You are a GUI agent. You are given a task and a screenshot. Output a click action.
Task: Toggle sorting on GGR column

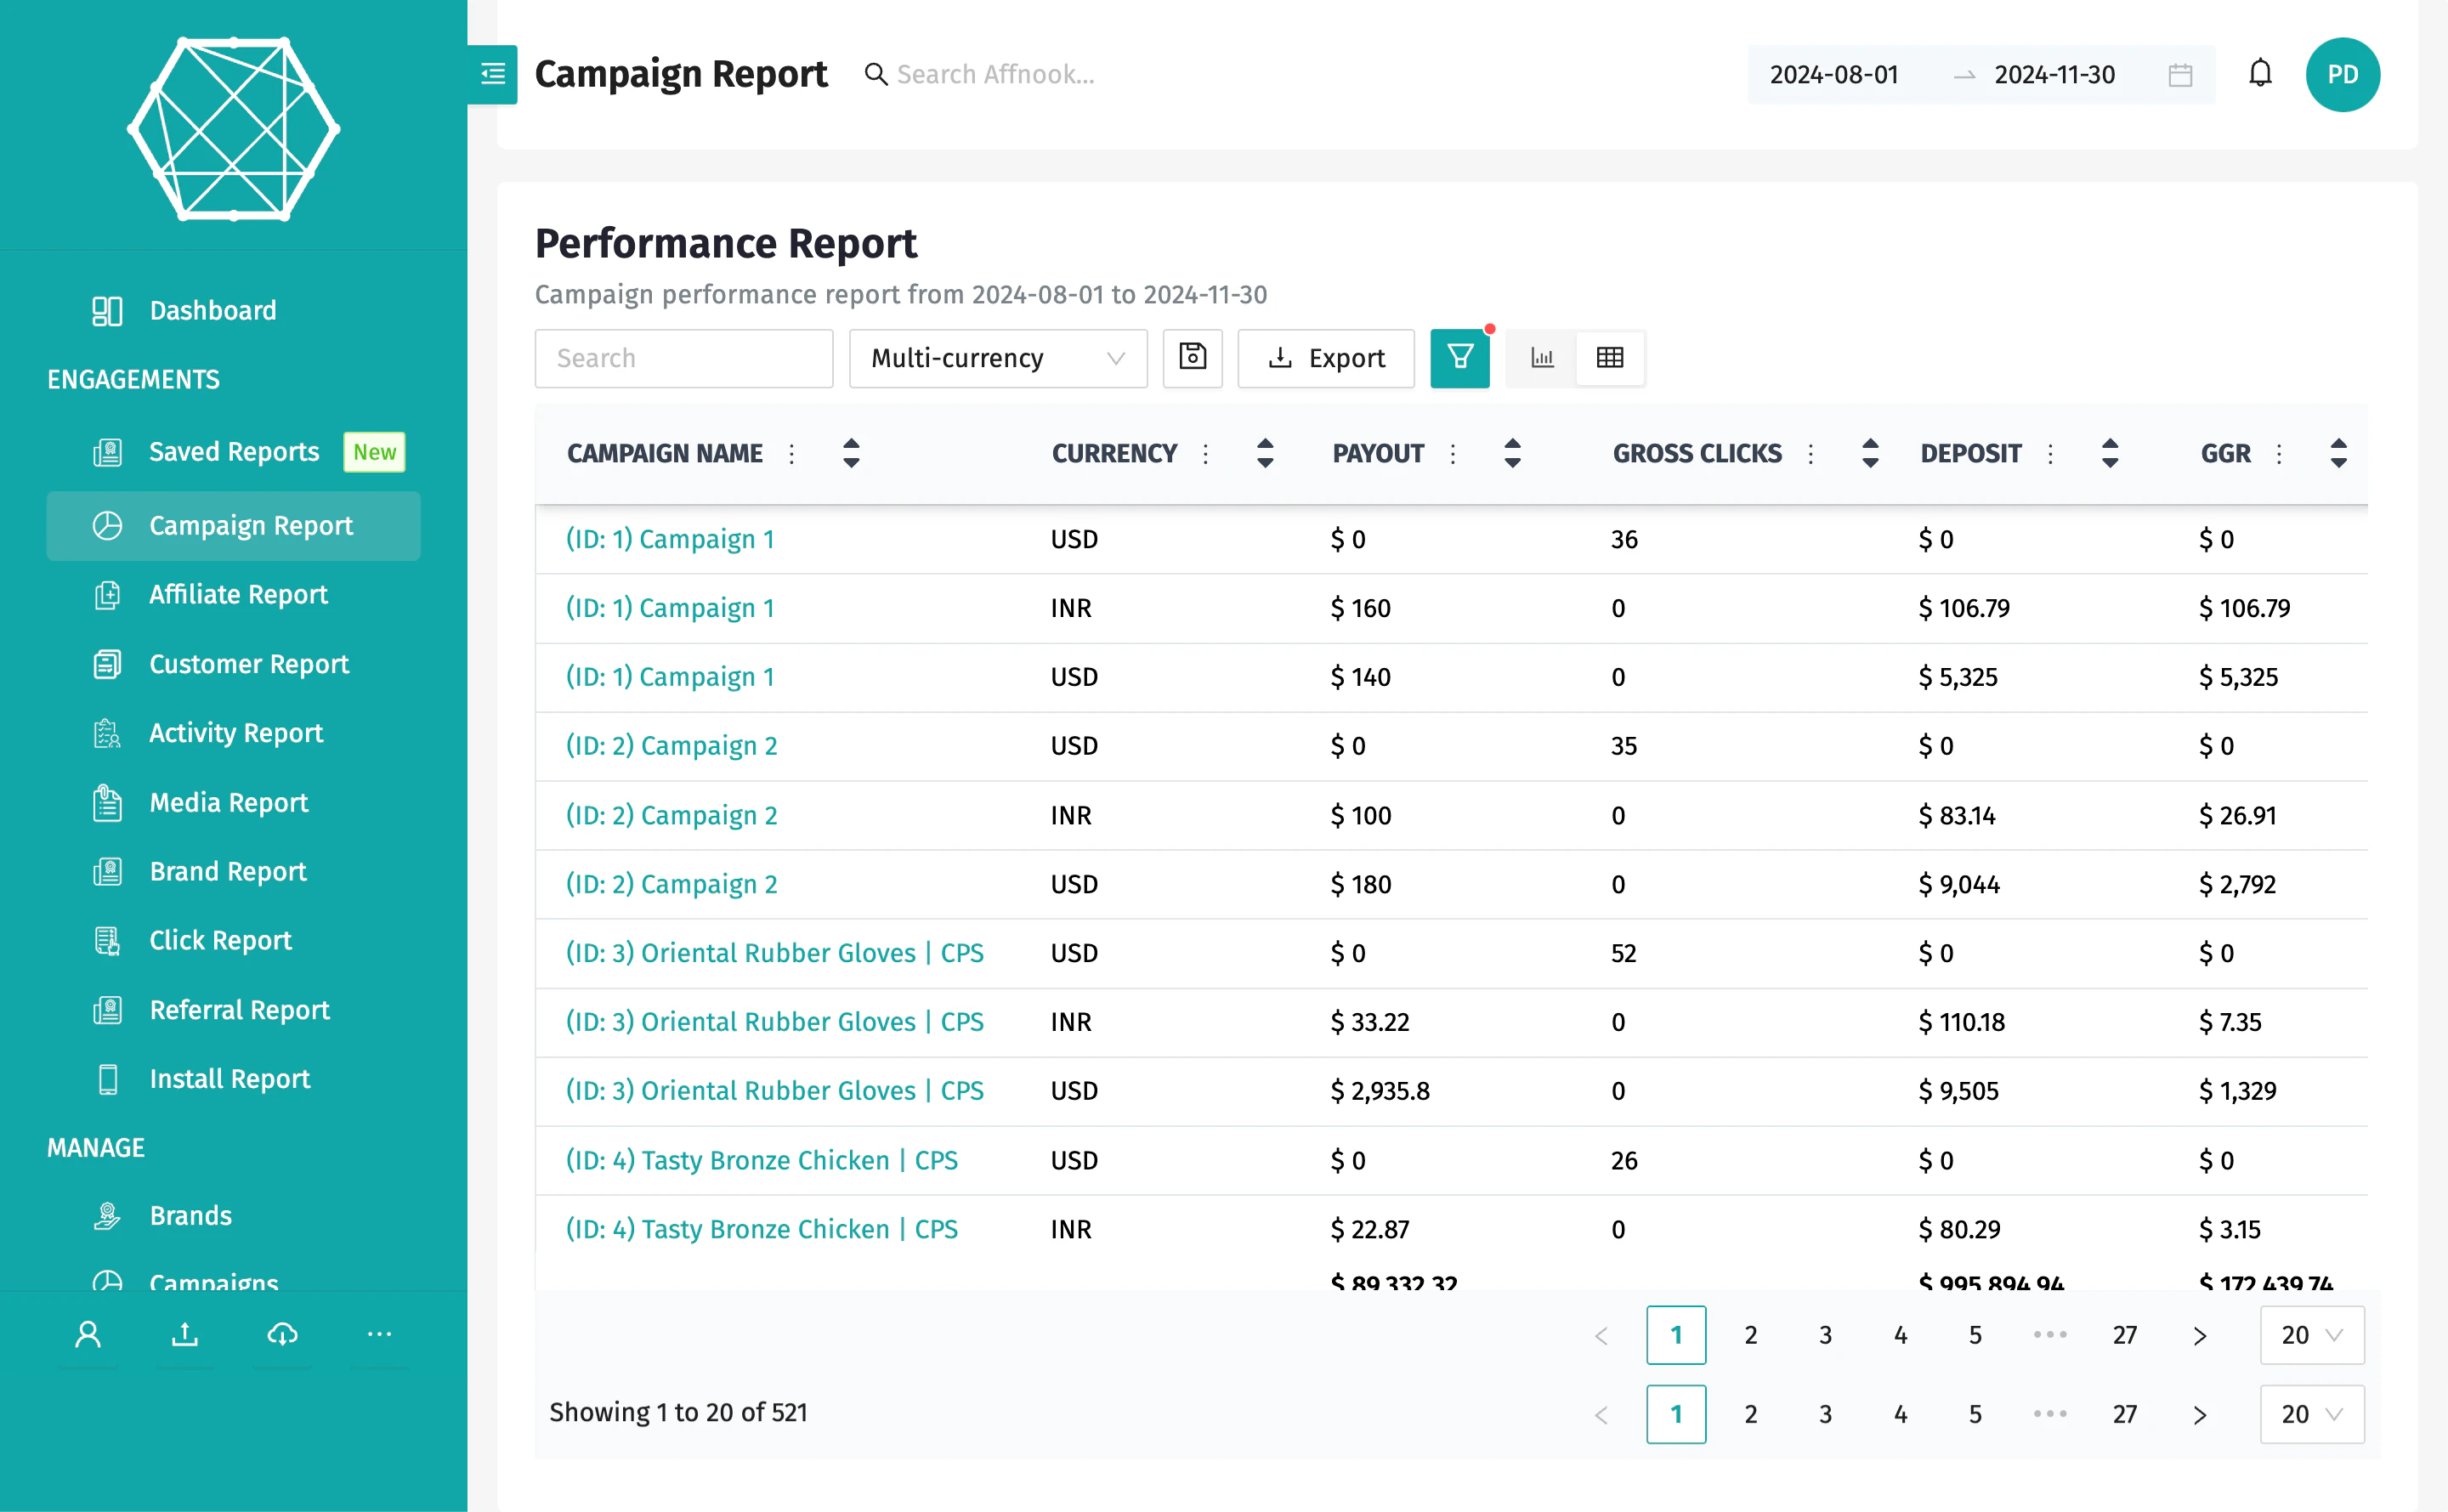(2338, 453)
